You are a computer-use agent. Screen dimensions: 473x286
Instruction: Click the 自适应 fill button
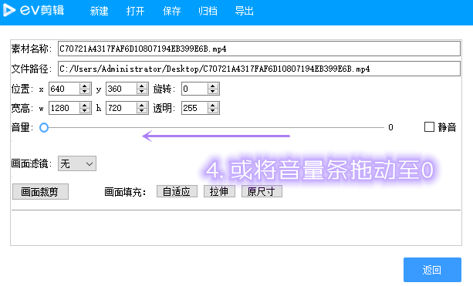click(x=177, y=191)
